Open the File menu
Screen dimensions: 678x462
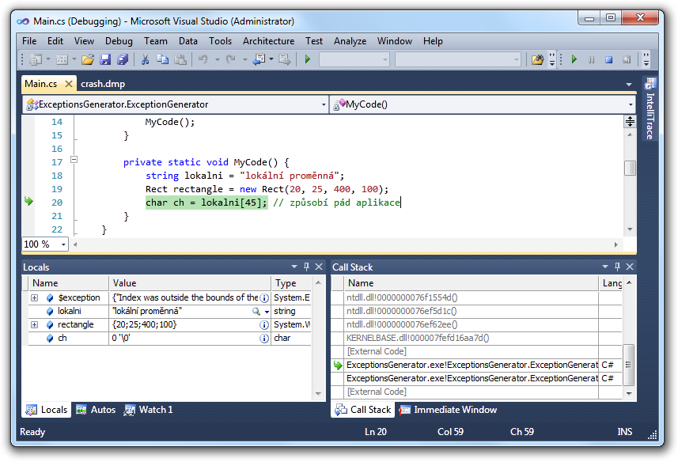tap(29, 41)
